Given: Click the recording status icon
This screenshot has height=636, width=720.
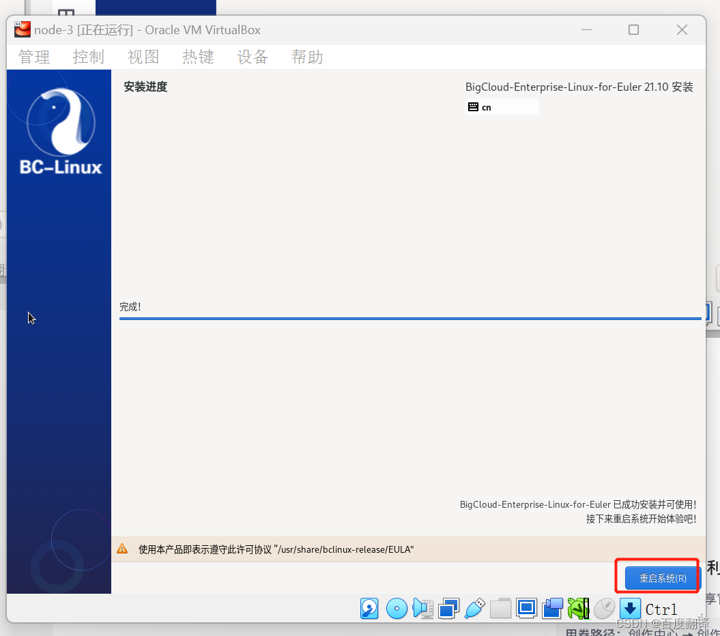Looking at the screenshot, I should (x=553, y=608).
